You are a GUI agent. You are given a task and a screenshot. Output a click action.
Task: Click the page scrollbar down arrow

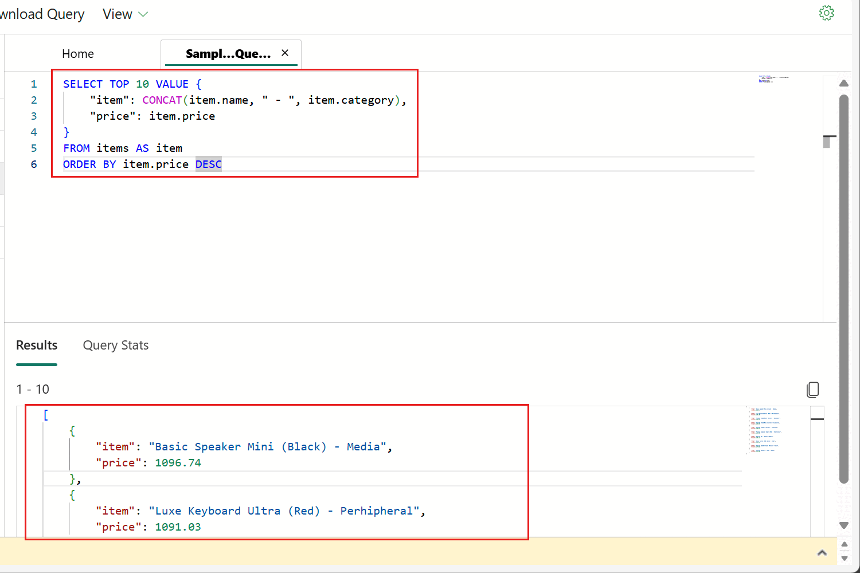click(x=844, y=525)
